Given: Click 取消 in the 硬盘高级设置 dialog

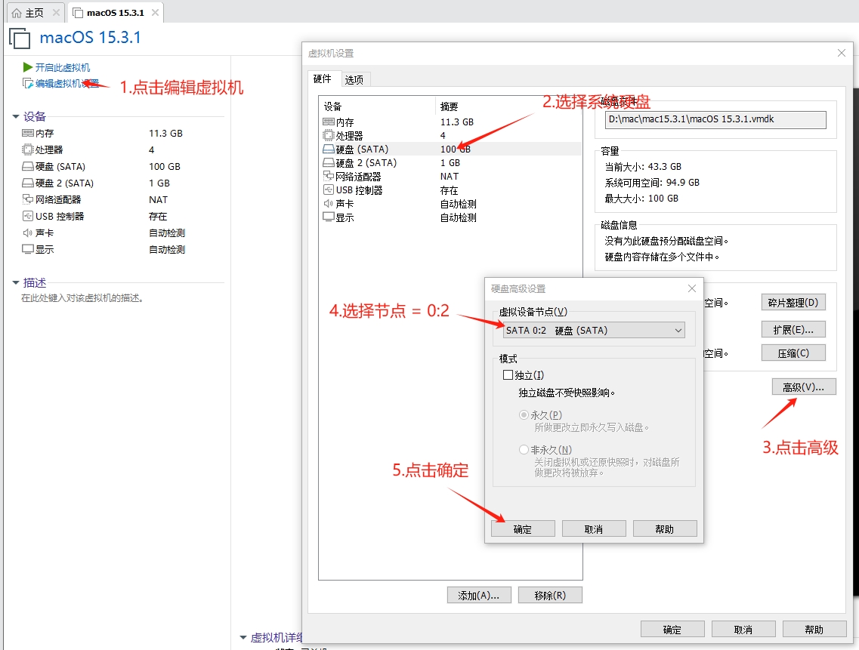Looking at the screenshot, I should click(x=594, y=529).
